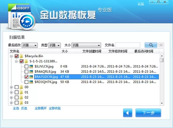173x128 pixels.
Task: Collapse the S-1-5-21-131389 tree node
Action: (16, 61)
